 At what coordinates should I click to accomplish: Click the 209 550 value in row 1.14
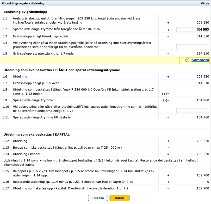pyautogui.click(x=203, y=154)
